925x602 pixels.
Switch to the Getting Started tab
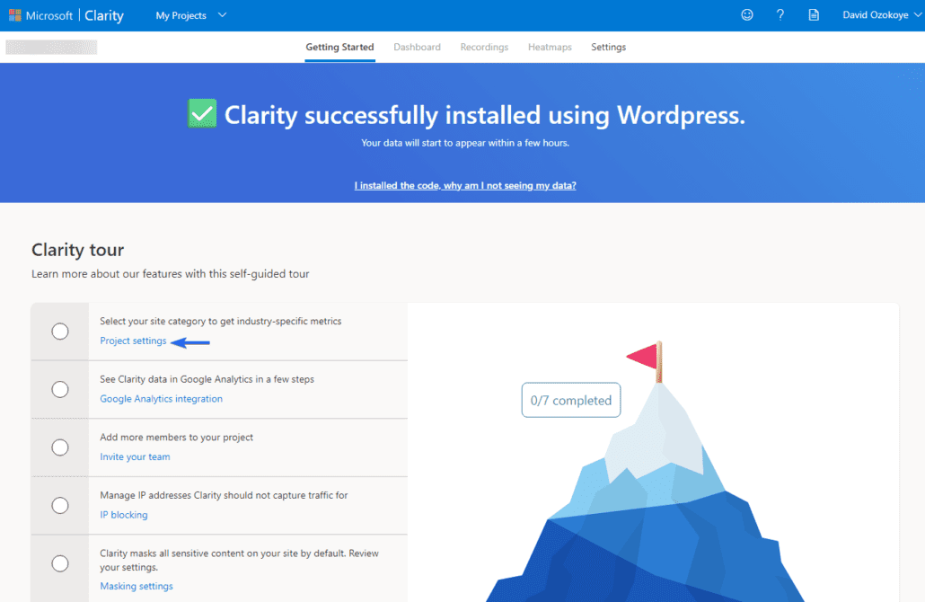(x=339, y=48)
